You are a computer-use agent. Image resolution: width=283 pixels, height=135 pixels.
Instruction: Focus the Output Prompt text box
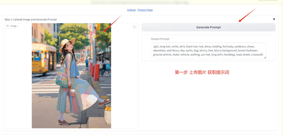(x=208, y=51)
